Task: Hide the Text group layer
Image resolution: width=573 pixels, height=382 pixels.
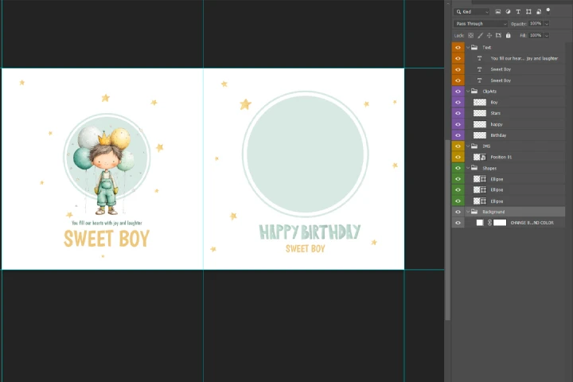Action: pyautogui.click(x=458, y=48)
